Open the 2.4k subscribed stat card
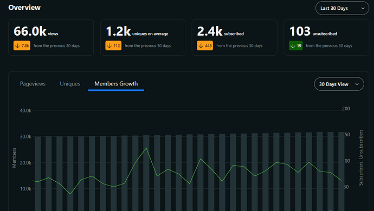The width and height of the screenshot is (374, 211). click(x=235, y=38)
